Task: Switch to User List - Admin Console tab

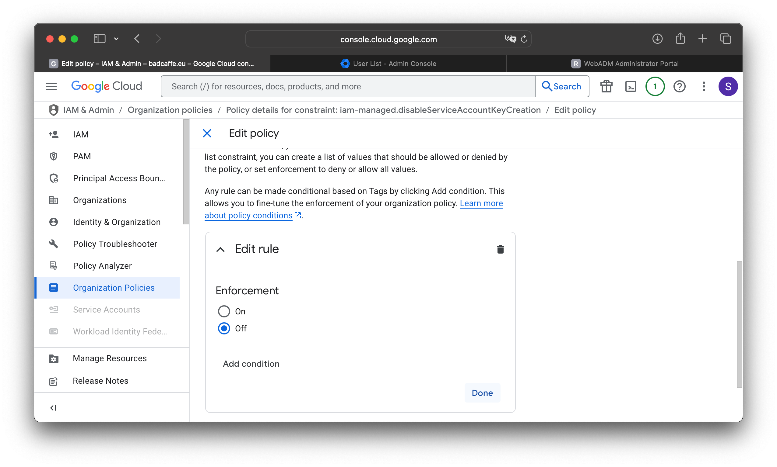Action: pos(388,64)
